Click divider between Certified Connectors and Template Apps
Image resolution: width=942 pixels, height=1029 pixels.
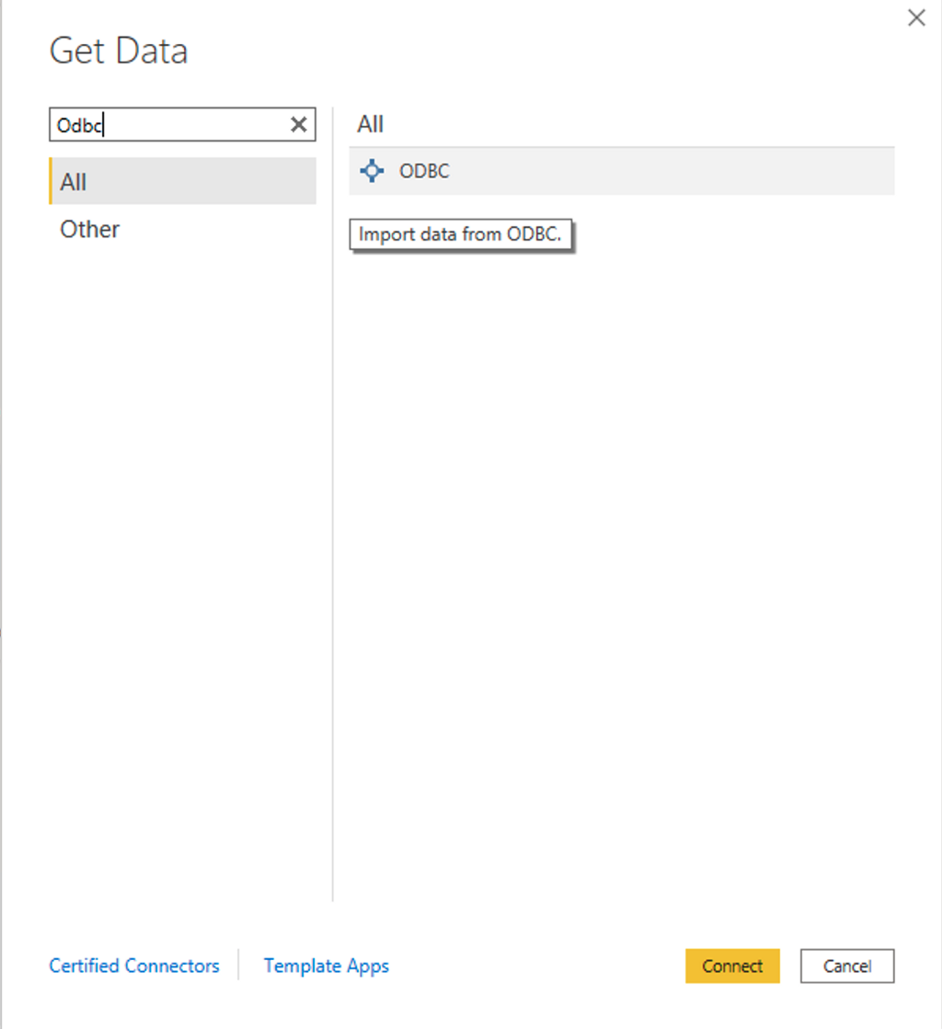click(x=238, y=965)
